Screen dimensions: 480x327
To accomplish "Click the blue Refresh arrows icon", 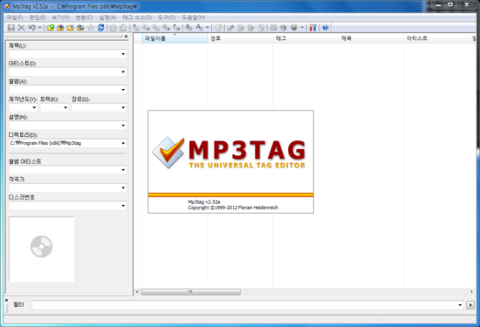I will coord(100,28).
